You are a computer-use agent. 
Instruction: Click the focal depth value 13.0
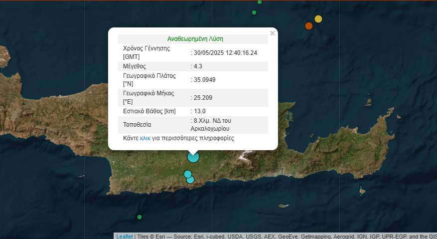click(x=199, y=111)
